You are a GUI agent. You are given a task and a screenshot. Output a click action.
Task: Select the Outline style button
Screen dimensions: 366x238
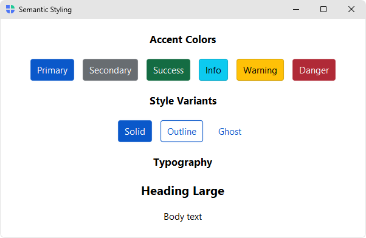tap(182, 131)
